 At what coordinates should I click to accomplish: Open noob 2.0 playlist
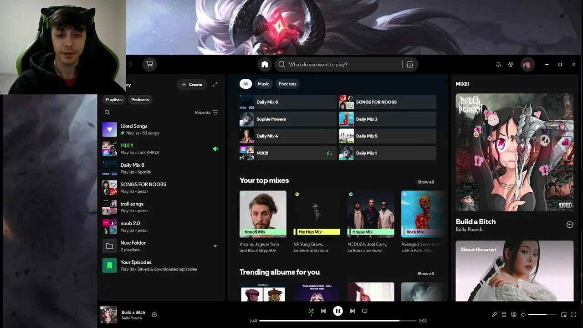(x=160, y=226)
